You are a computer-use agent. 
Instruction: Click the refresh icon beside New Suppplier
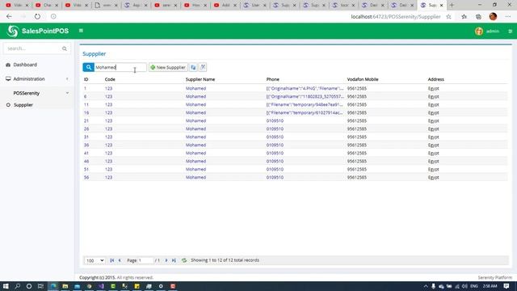pos(193,67)
